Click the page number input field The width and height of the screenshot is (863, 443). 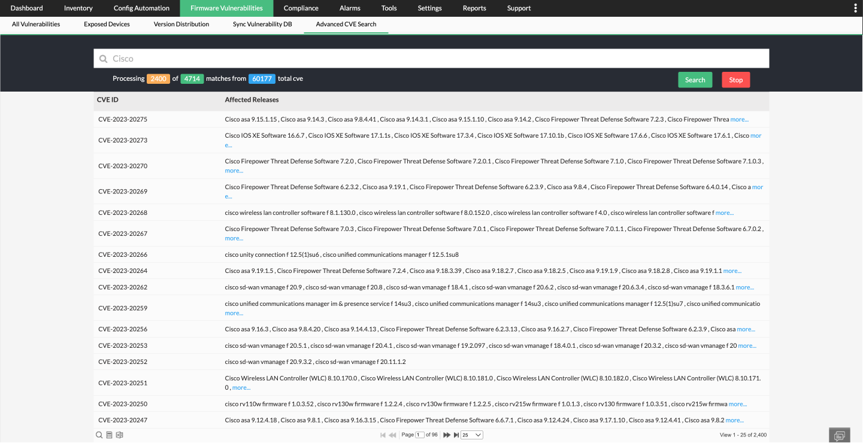click(x=420, y=435)
